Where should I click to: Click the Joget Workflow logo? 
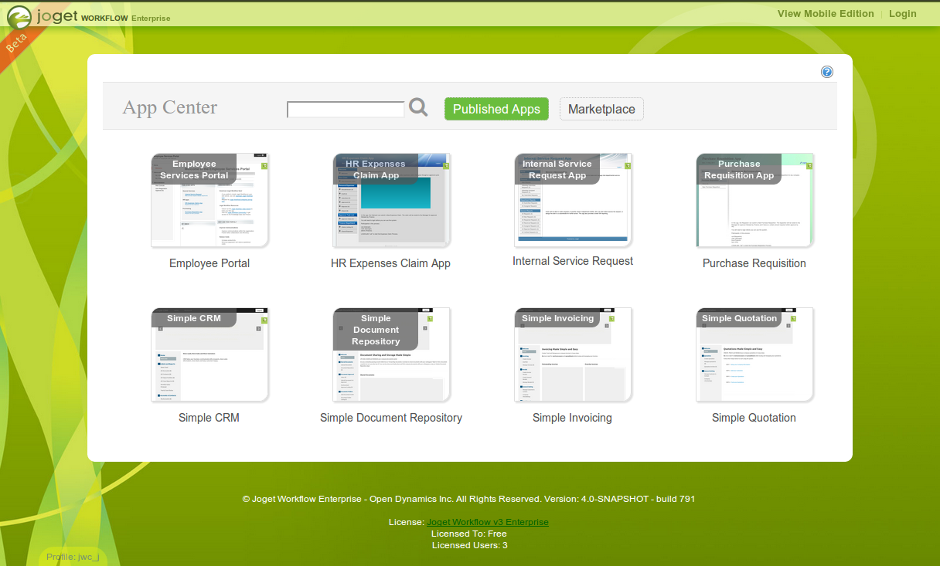pos(88,16)
